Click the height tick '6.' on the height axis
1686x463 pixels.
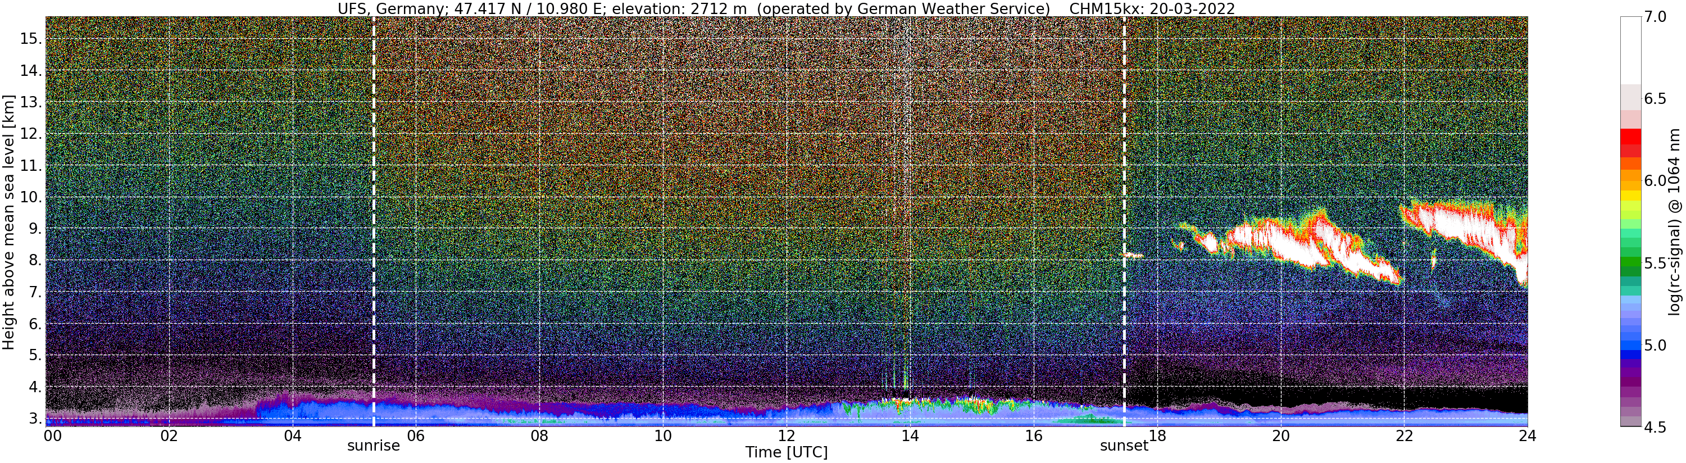point(35,324)
